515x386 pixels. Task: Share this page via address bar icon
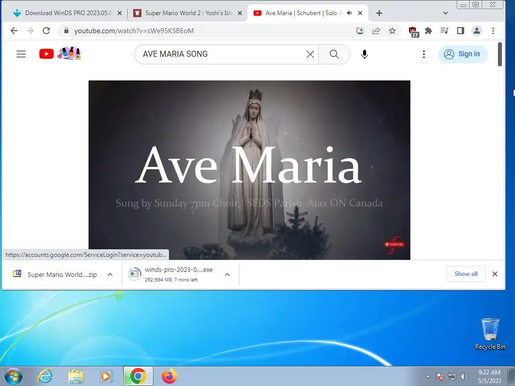point(376,31)
